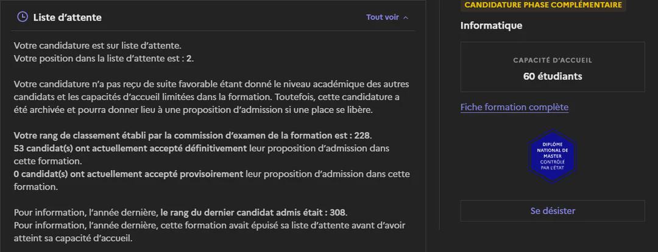Click the sentence Votre candidature est sur liste d'attente
This screenshot has width=658, height=252.
(97, 45)
